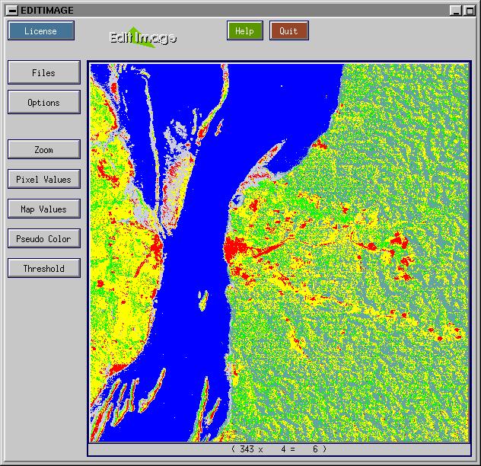This screenshot has width=481, height=466.
Task: Open the window menu icon in title bar
Action: point(12,11)
